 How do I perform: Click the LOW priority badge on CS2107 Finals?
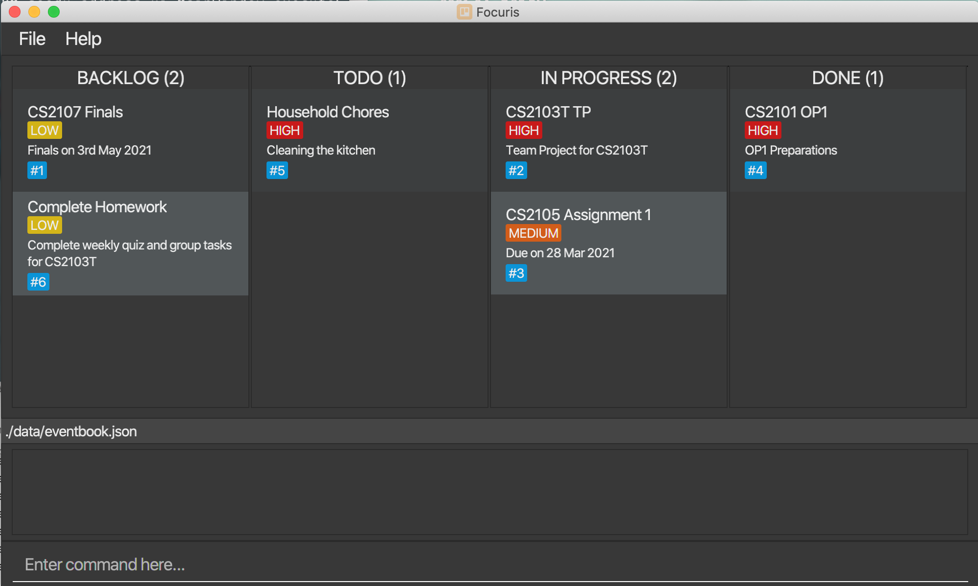click(x=44, y=131)
